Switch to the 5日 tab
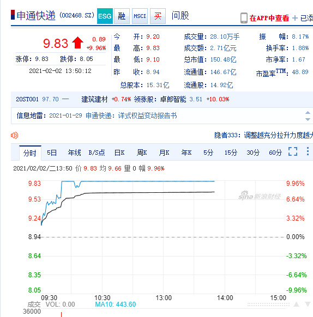This screenshot has width=313, height=317. [x=52, y=153]
